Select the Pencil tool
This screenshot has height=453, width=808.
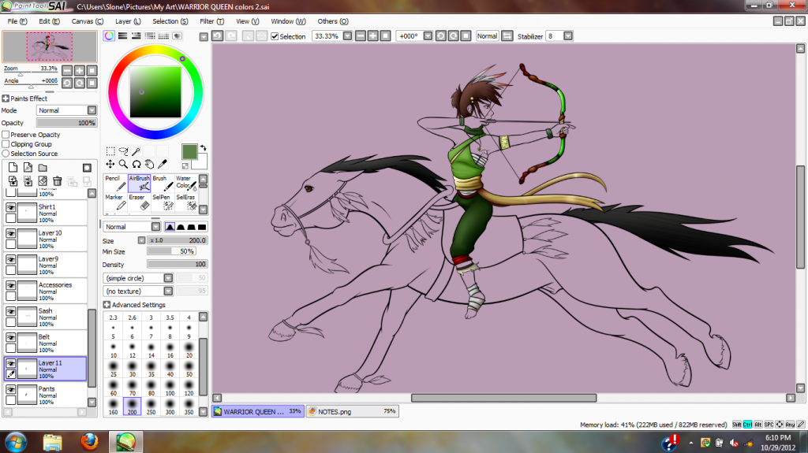[x=115, y=184]
